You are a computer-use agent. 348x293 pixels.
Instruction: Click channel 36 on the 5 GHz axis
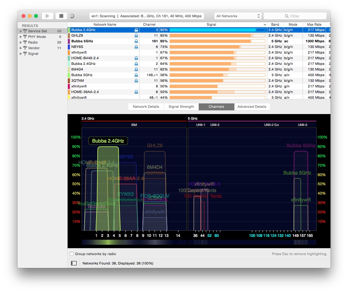[195, 236]
